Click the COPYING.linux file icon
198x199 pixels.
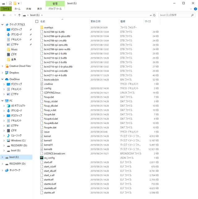tap(41, 93)
